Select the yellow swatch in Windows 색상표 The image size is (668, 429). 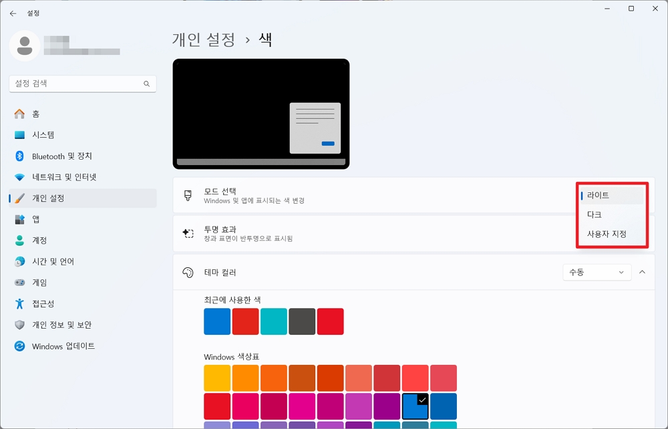coord(216,378)
